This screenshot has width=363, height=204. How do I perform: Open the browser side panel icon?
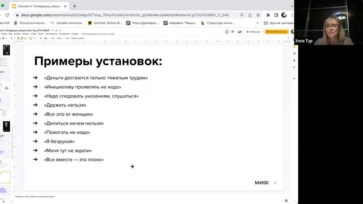(x=276, y=15)
